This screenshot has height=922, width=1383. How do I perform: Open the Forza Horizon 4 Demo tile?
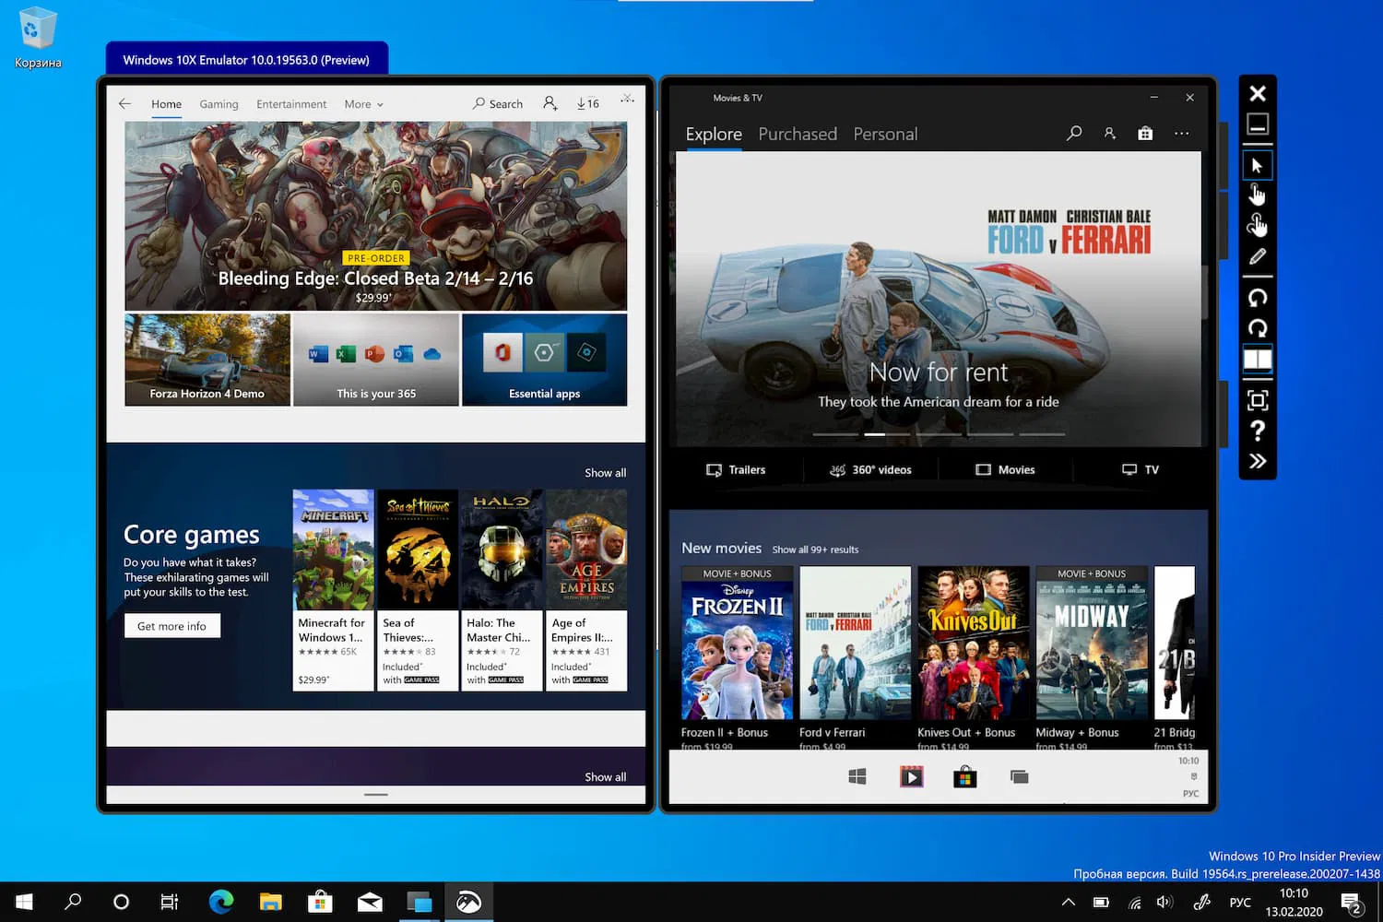(x=207, y=360)
